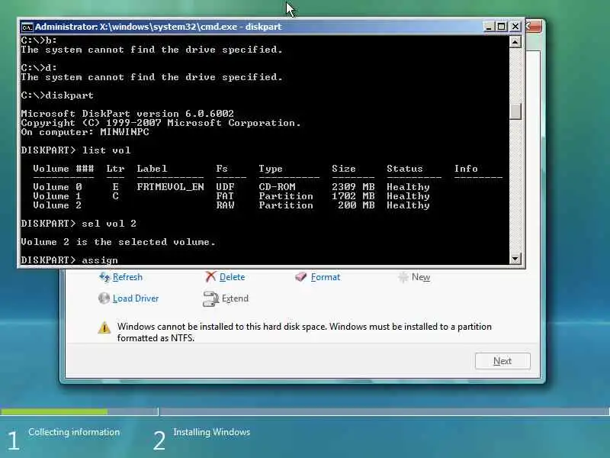Viewport: 610px width, 458px height.
Task: Click the '1702 MB' size value
Action: click(x=353, y=196)
